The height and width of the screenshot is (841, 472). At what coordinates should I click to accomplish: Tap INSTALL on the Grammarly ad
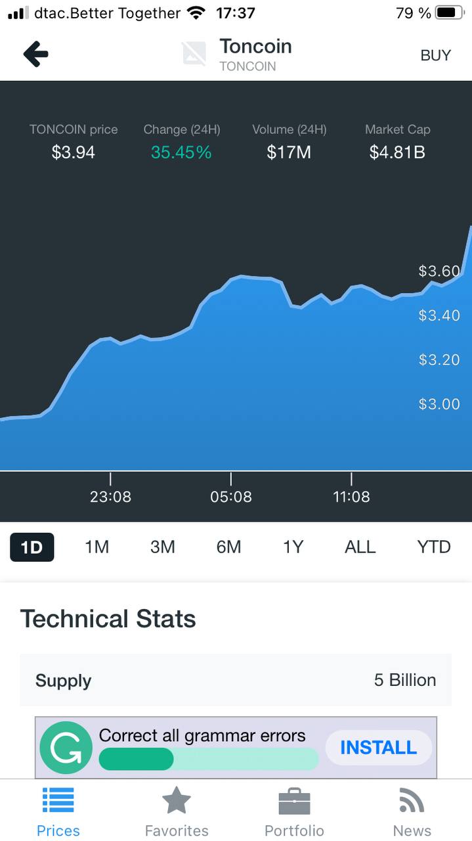(x=378, y=748)
